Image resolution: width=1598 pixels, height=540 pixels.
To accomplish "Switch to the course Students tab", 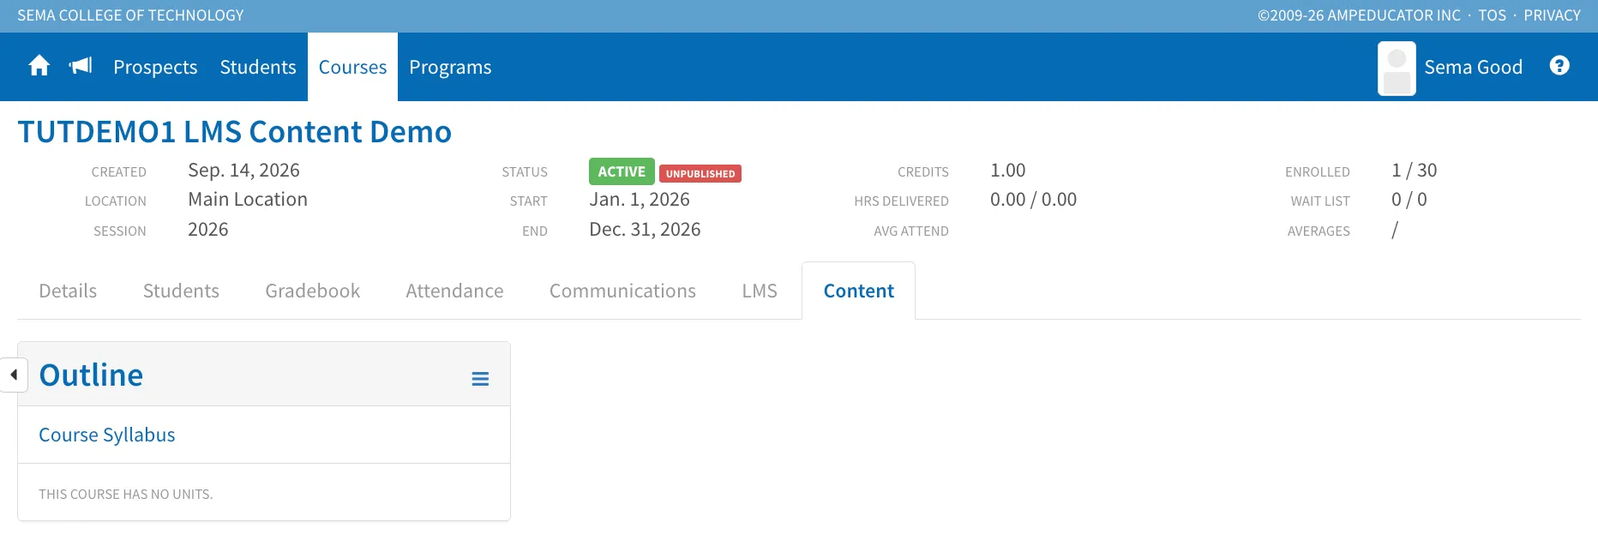I will click(x=181, y=291).
